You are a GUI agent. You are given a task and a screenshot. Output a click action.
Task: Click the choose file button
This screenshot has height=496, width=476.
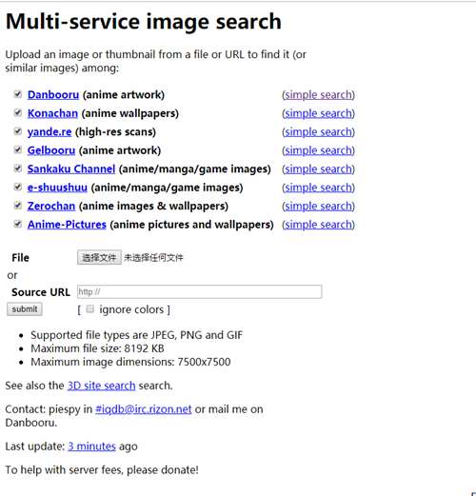click(x=99, y=257)
